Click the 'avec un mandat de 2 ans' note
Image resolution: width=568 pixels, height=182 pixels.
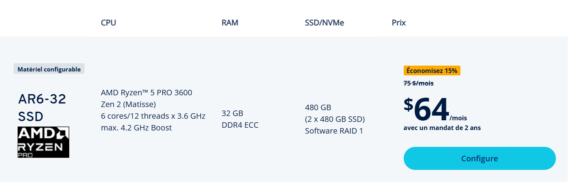[442, 128]
